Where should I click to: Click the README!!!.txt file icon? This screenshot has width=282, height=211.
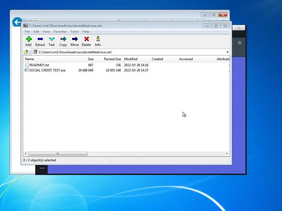[27, 65]
